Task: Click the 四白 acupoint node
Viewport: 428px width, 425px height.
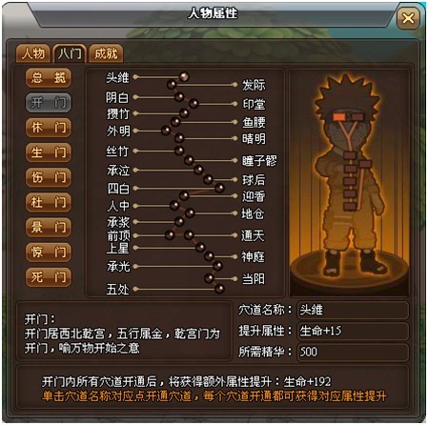Action: (219, 188)
